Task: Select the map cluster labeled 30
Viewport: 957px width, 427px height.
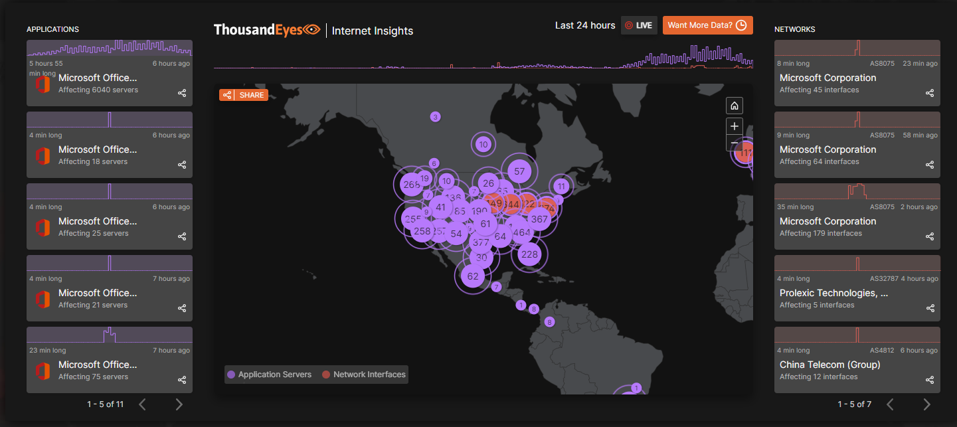Action: tap(481, 258)
